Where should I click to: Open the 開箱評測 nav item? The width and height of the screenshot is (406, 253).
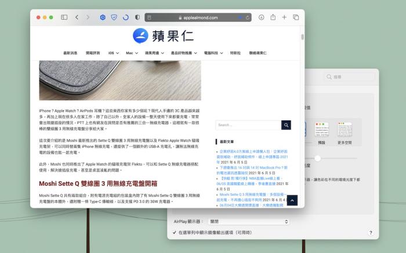(x=93, y=53)
